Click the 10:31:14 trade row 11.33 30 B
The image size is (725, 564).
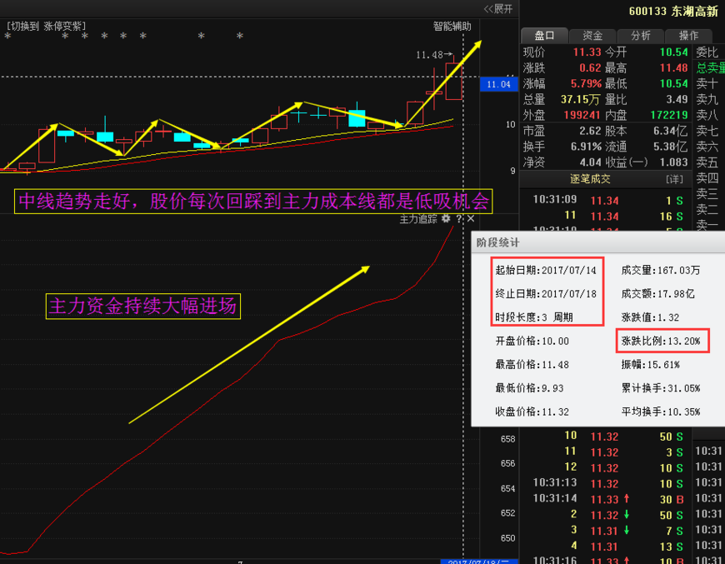pos(607,499)
